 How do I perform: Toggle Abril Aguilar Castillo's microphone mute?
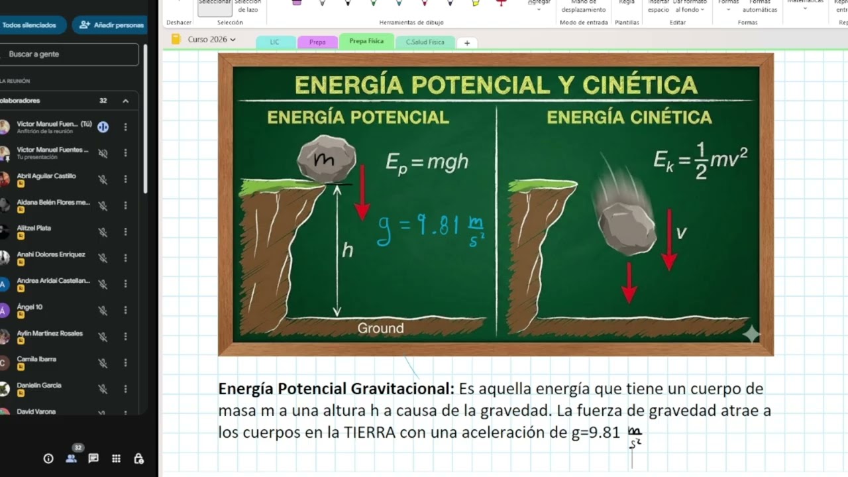pos(103,180)
